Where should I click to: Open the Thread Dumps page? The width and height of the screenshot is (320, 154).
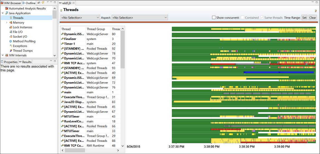point(23,51)
